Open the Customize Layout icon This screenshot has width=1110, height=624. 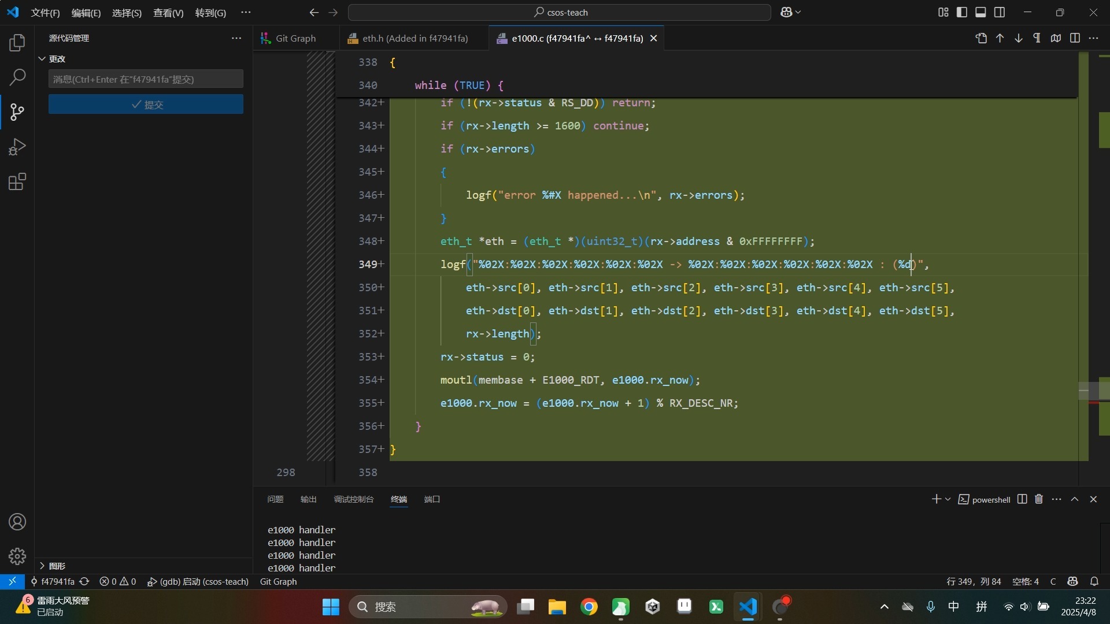click(x=943, y=12)
